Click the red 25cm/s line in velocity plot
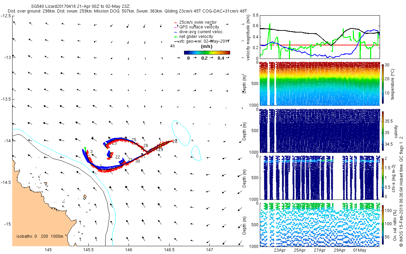 point(320,45)
